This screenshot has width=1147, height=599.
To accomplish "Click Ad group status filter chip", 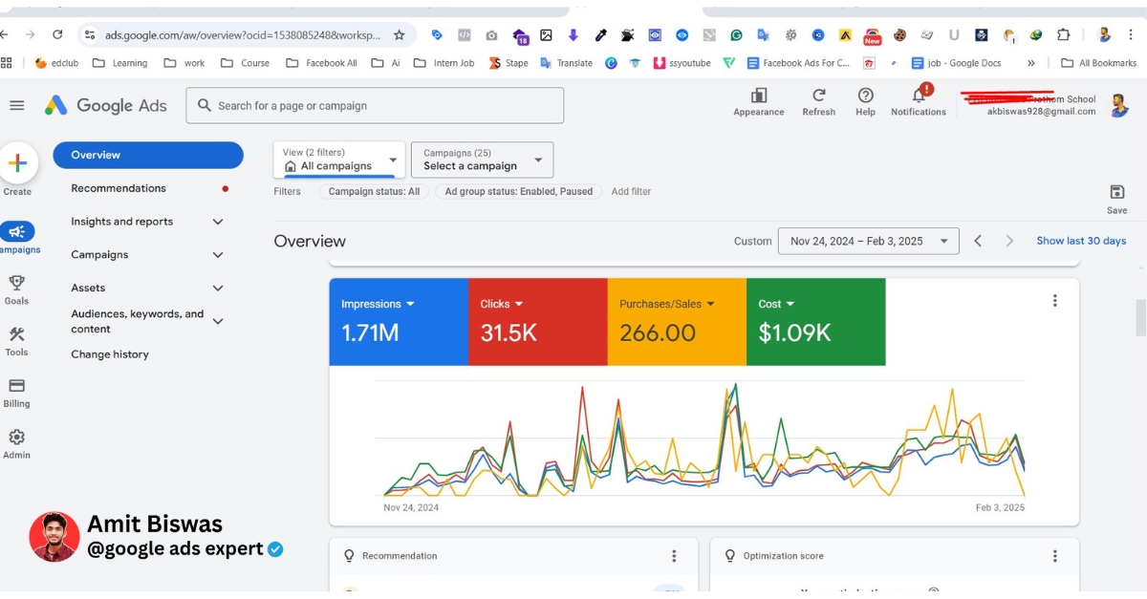I will (x=519, y=191).
